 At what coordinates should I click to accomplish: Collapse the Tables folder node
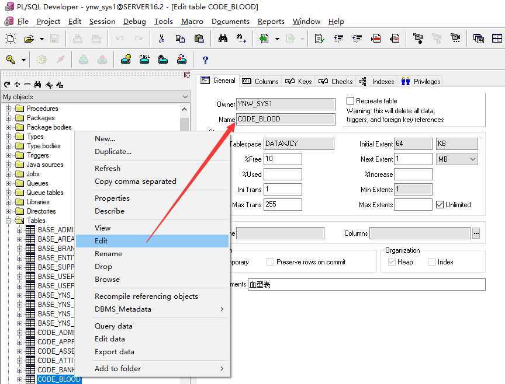[x=8, y=221]
